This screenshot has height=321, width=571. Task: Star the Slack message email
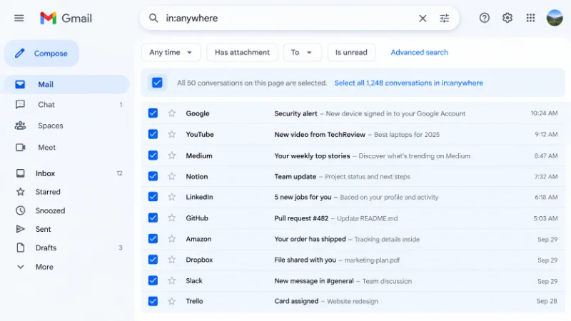coord(171,280)
